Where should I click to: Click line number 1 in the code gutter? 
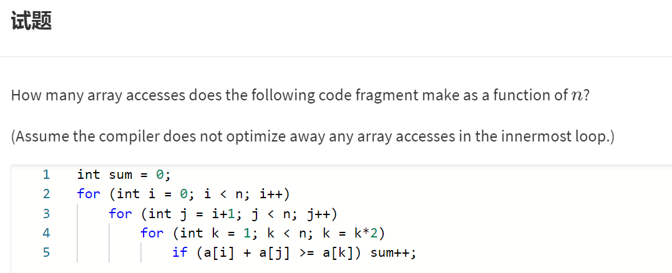[x=46, y=174]
